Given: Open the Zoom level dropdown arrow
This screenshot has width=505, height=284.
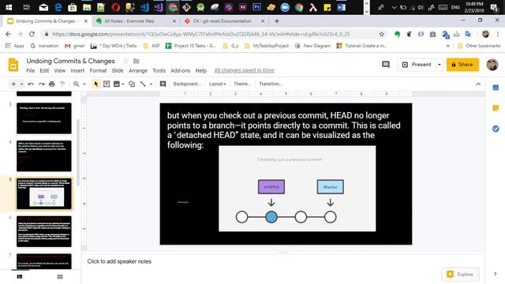Looking at the screenshot, I should pyautogui.click(x=84, y=84).
